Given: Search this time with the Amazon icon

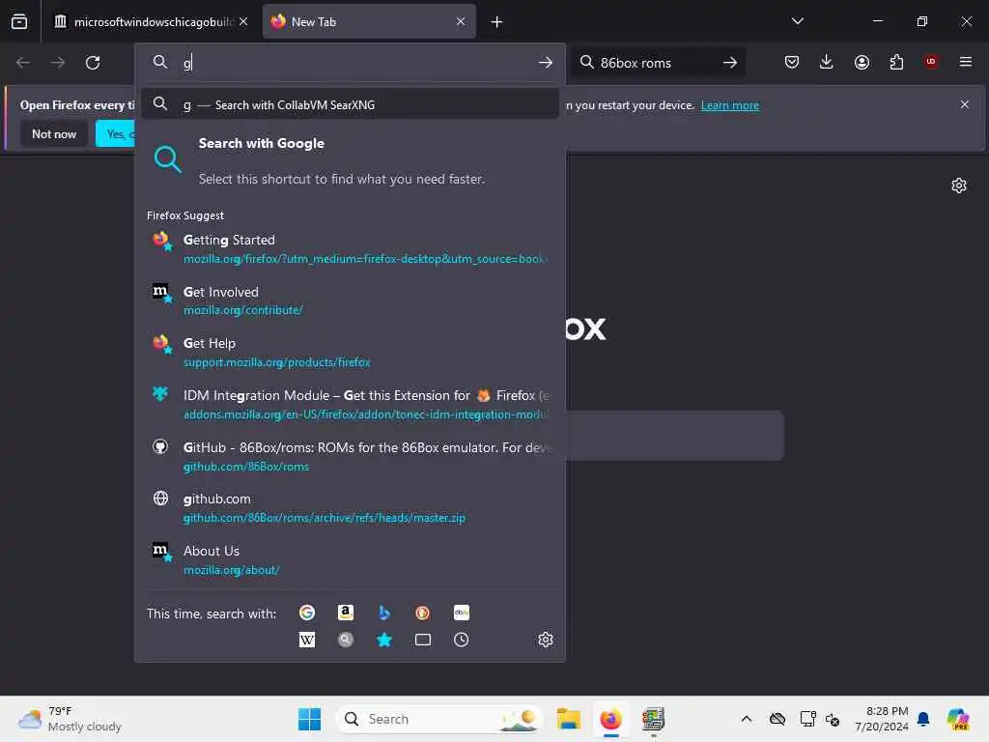Looking at the screenshot, I should pos(346,613).
